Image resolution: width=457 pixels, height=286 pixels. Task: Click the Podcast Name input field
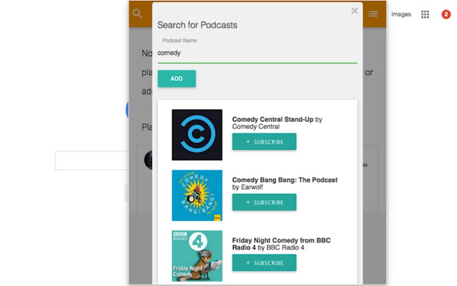point(257,53)
